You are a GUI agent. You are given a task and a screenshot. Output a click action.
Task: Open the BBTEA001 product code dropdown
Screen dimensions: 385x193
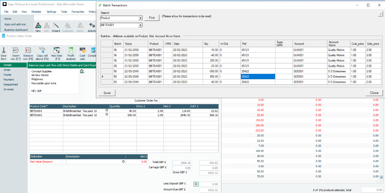pos(141,25)
